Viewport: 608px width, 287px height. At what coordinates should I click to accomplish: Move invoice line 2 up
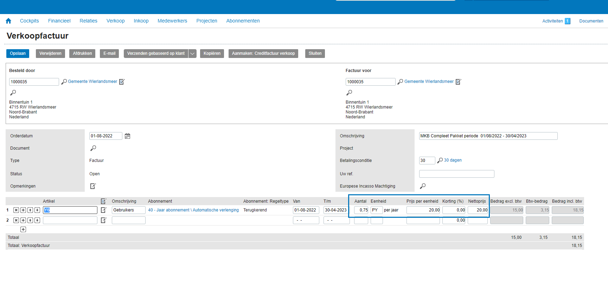[x=30, y=220]
